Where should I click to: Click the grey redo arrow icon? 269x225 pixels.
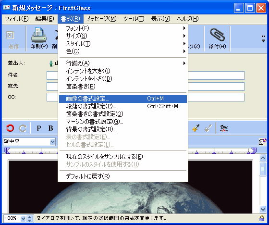coord(23,128)
